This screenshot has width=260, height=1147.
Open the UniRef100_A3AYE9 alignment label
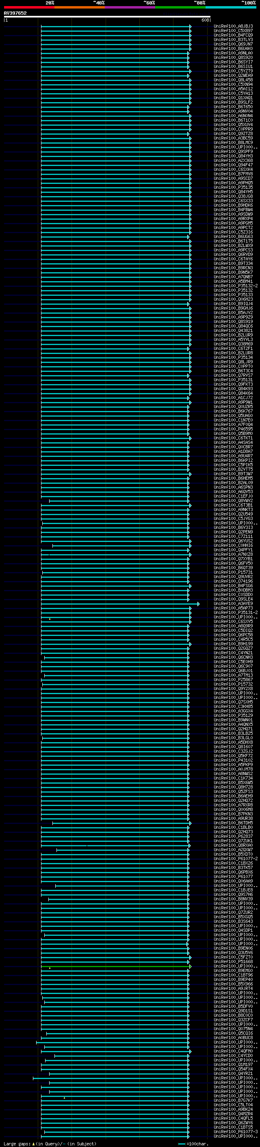pyautogui.click(x=233, y=604)
